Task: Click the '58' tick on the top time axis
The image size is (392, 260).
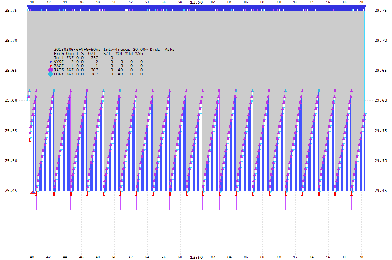Action: pos(180,2)
